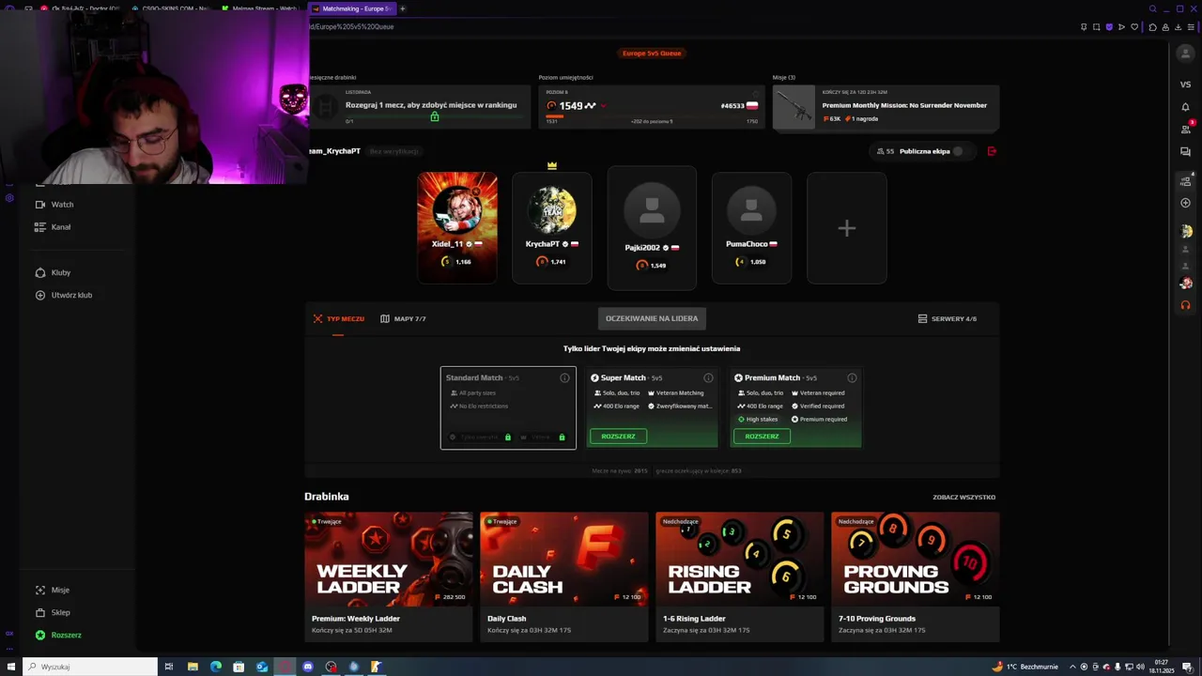1202x676 pixels.
Task: Show info for Premium Match
Action: coord(852,377)
